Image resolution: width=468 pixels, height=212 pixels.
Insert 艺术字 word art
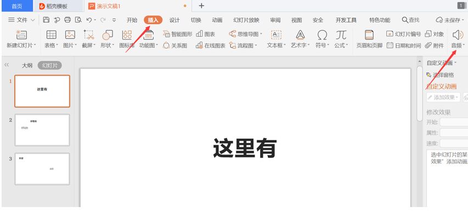tap(300, 39)
